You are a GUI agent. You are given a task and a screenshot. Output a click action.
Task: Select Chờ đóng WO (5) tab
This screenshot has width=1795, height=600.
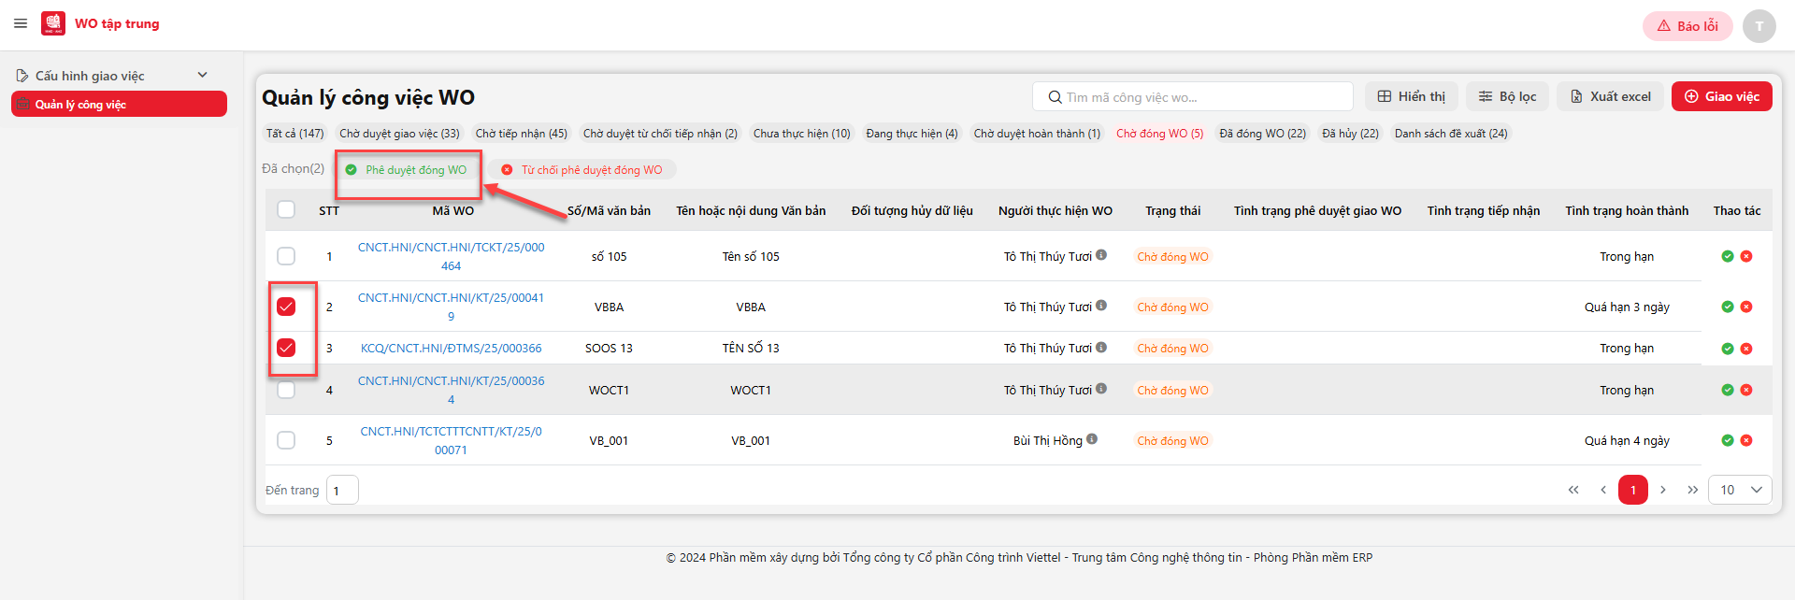pos(1159,134)
